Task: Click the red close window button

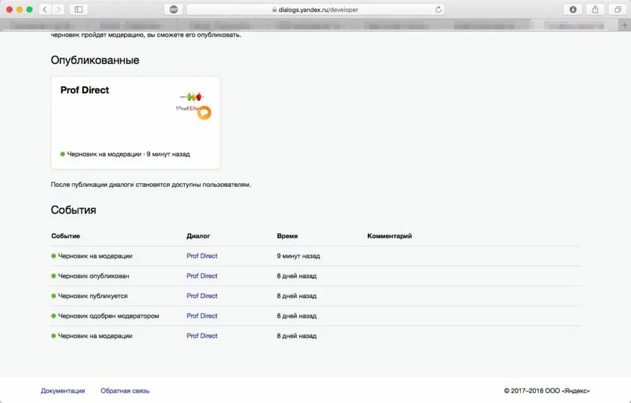Action: 9,9
